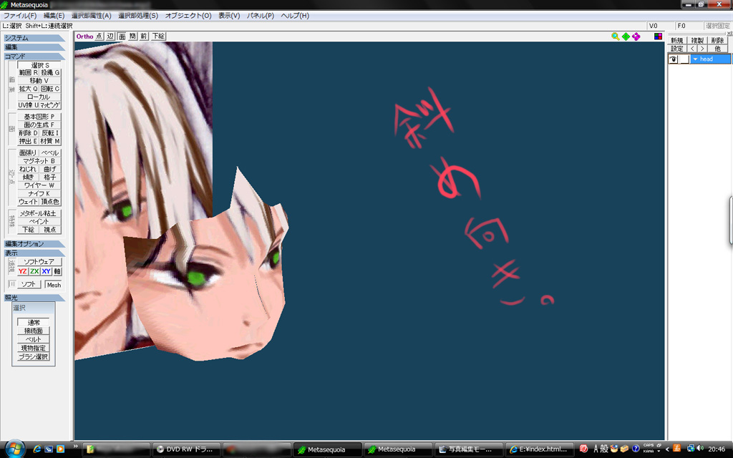Select the 削除 D delete command

coord(28,133)
